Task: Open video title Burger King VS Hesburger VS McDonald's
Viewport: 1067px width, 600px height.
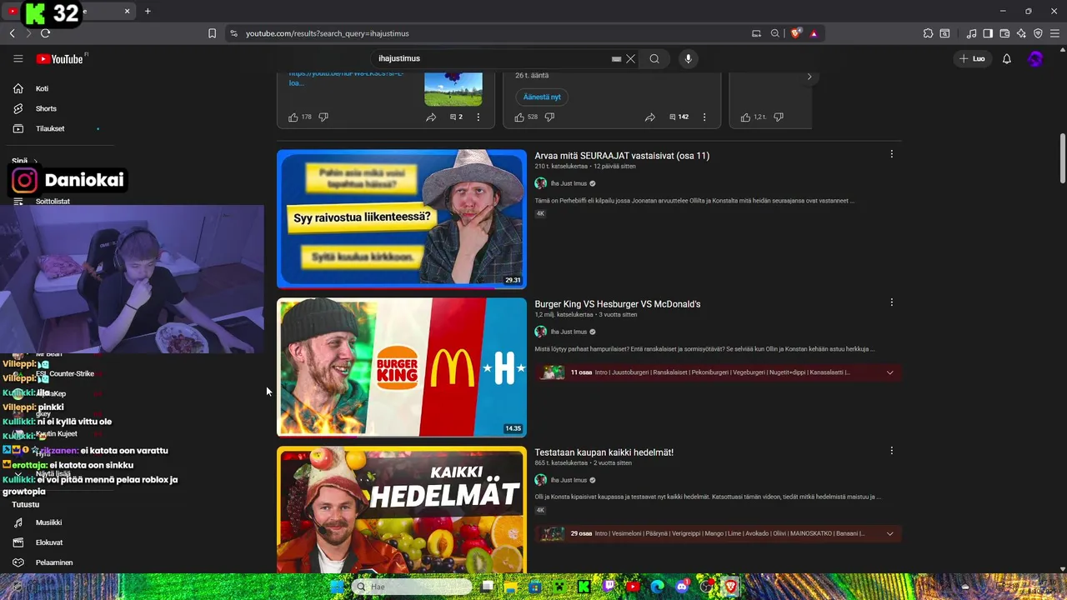Action: 618,304
